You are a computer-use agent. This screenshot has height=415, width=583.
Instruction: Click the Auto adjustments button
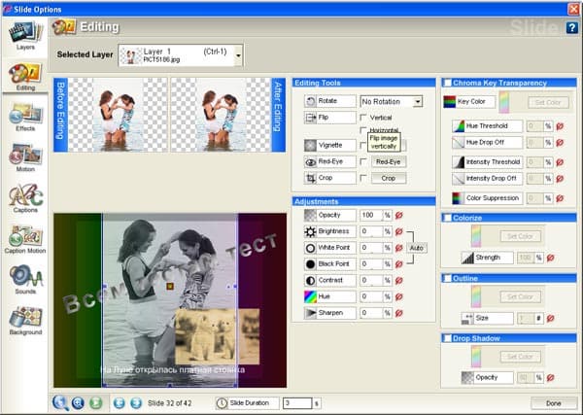pos(417,248)
